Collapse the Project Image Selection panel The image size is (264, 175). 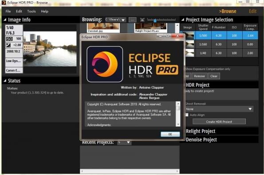coord(183,19)
